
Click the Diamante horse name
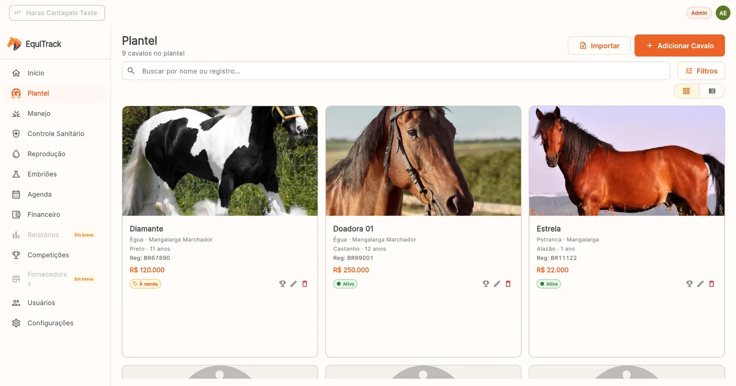coord(147,229)
